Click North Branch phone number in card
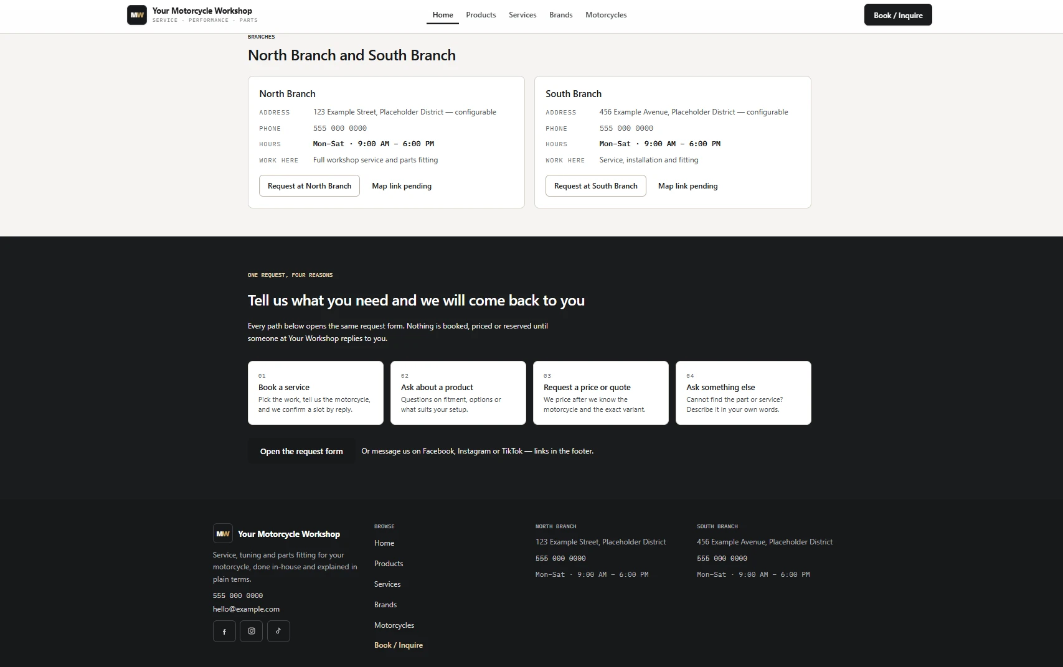The image size is (1063, 667). coord(340,128)
